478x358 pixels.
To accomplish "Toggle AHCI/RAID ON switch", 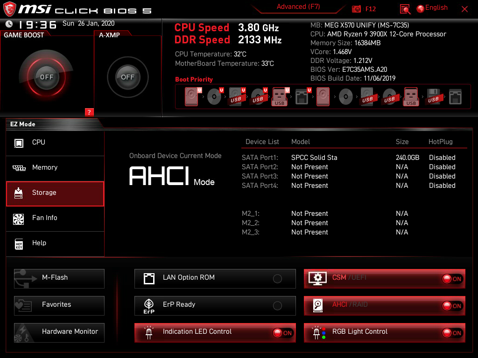I will click(x=452, y=306).
